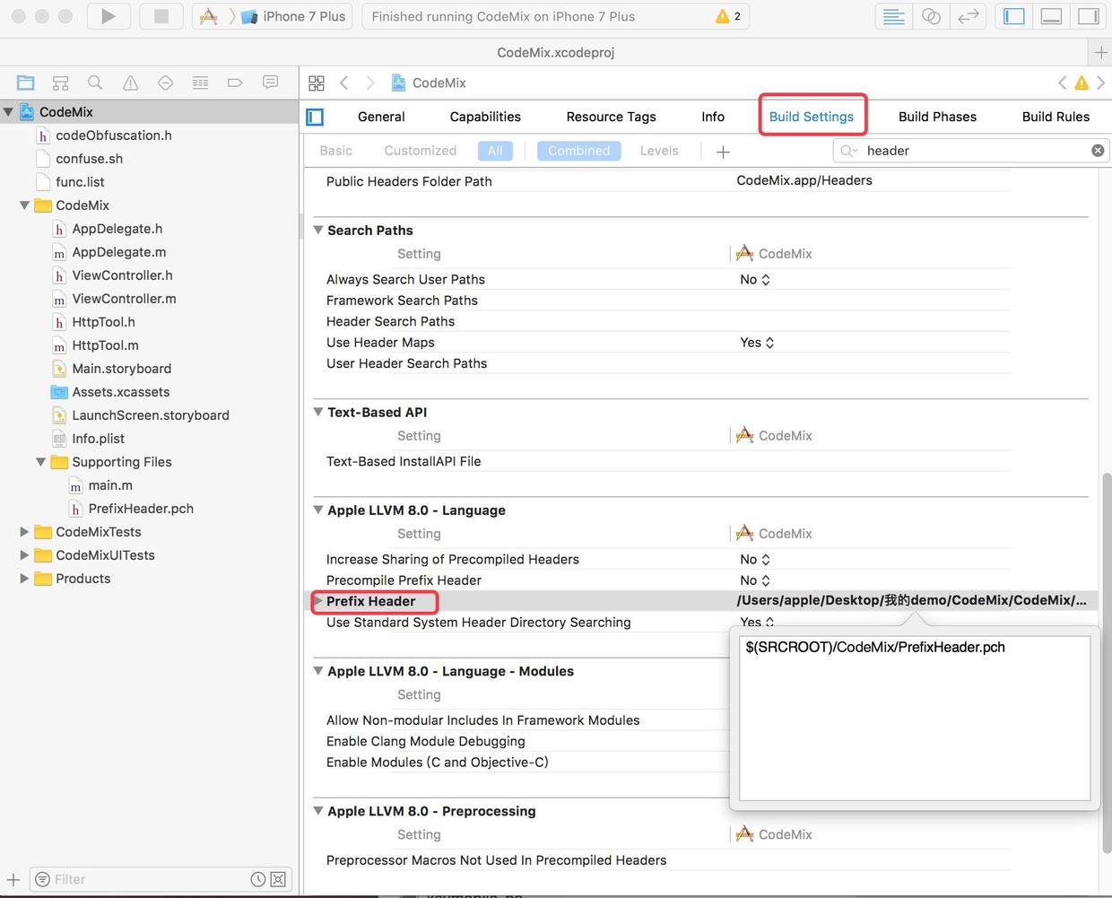Expand the CodeMixTests group
1112x898 pixels.
[x=24, y=532]
